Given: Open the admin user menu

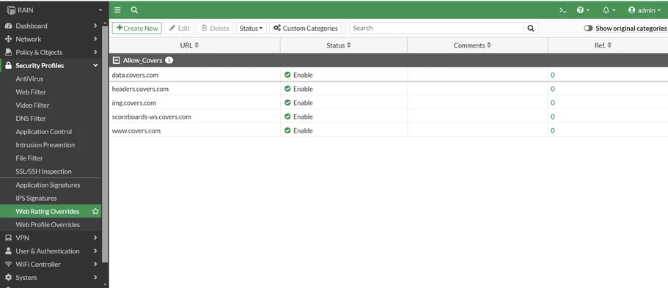Looking at the screenshot, I should point(645,10).
